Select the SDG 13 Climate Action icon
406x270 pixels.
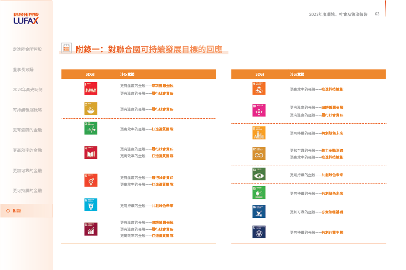(x=259, y=174)
